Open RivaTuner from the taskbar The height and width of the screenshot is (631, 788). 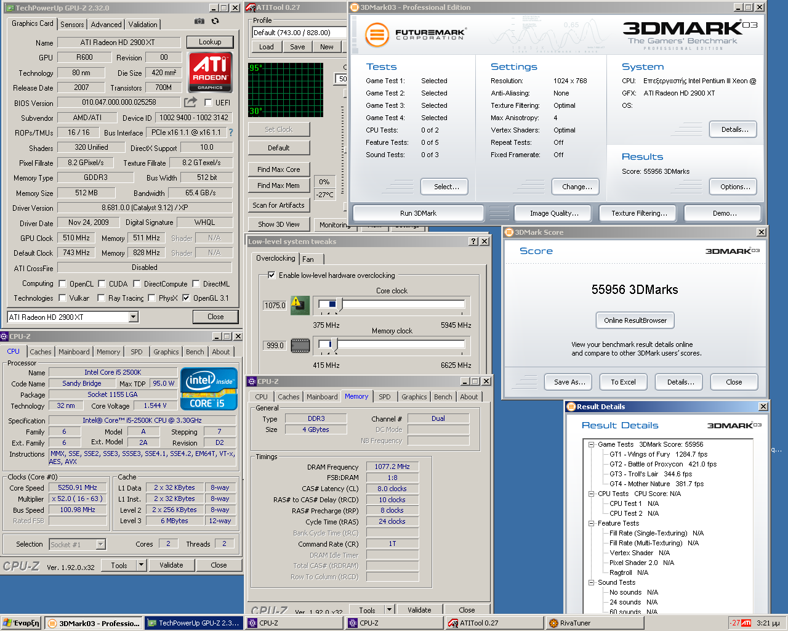pos(595,623)
